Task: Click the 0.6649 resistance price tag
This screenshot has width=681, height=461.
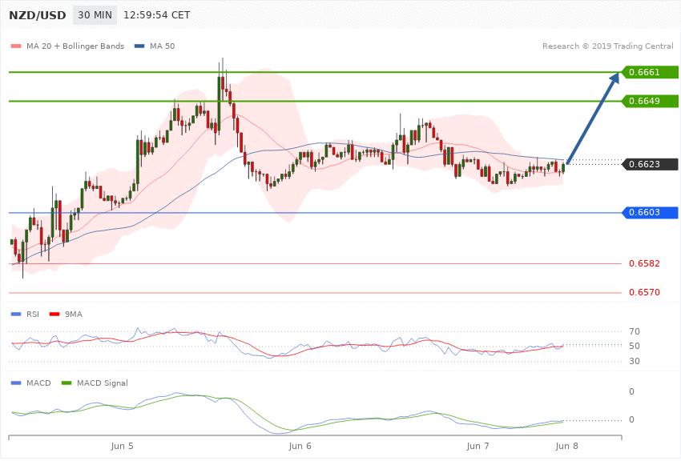Action: click(x=650, y=101)
